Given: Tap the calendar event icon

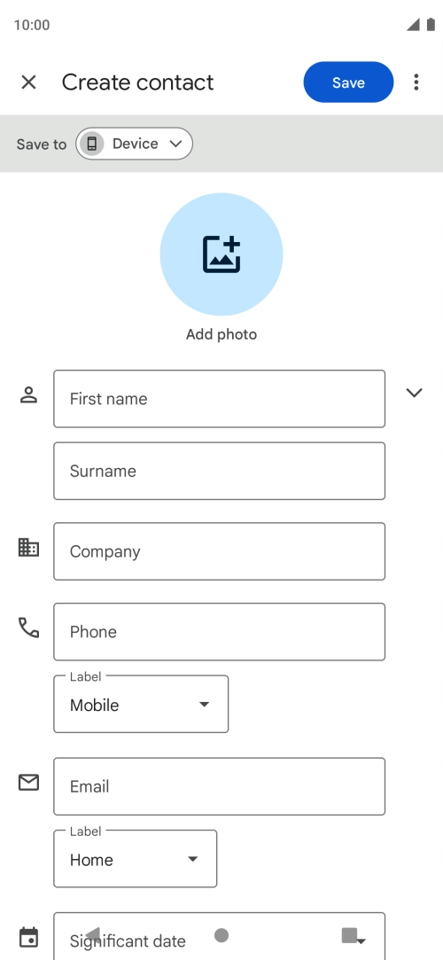Looking at the screenshot, I should point(28,937).
